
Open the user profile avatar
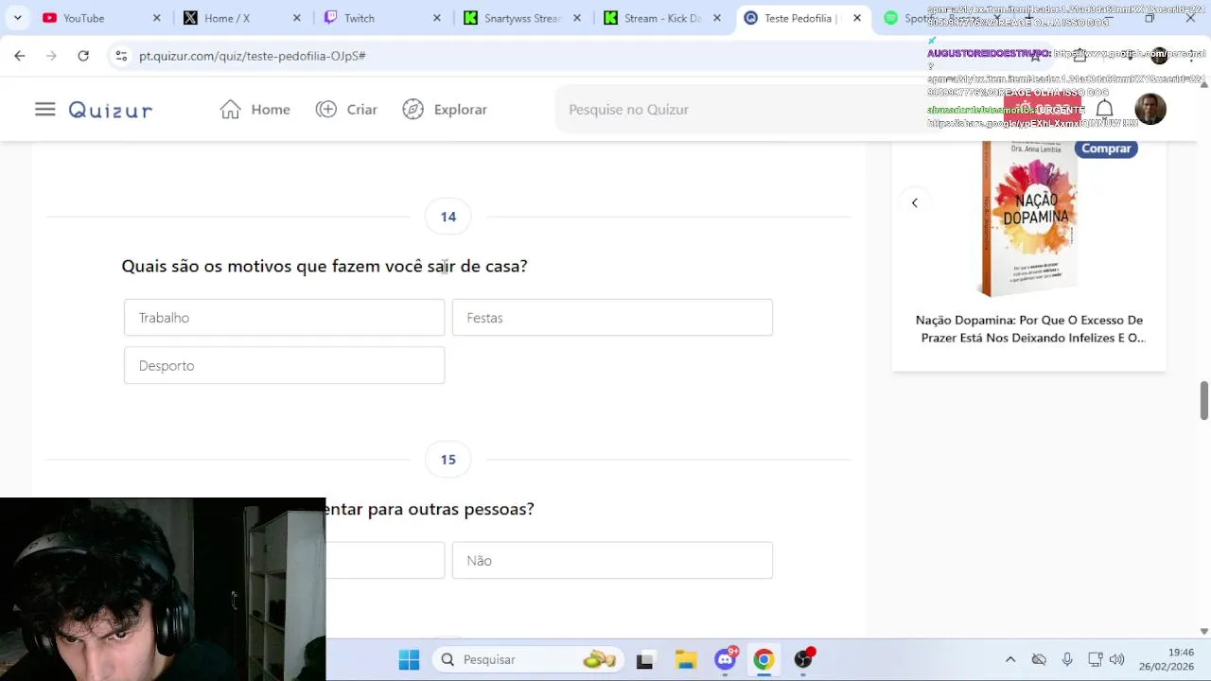(1150, 109)
